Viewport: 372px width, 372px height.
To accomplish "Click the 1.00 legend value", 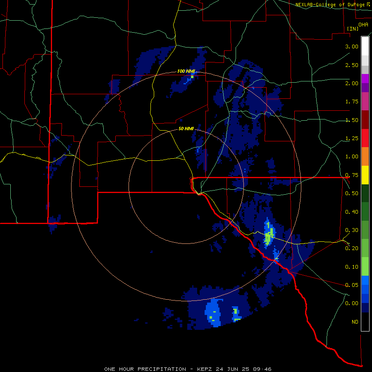I will (x=352, y=157).
